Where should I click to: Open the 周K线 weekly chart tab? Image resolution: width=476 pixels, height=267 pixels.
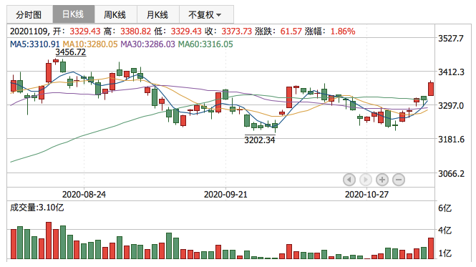116,14
